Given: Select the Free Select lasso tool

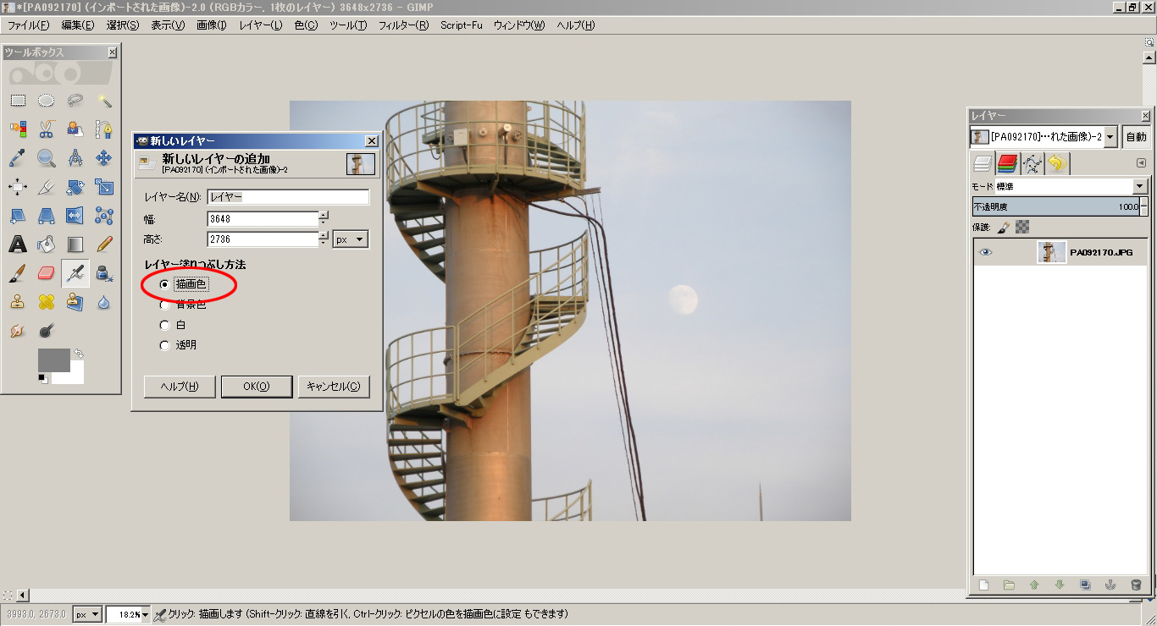Looking at the screenshot, I should pos(75,101).
